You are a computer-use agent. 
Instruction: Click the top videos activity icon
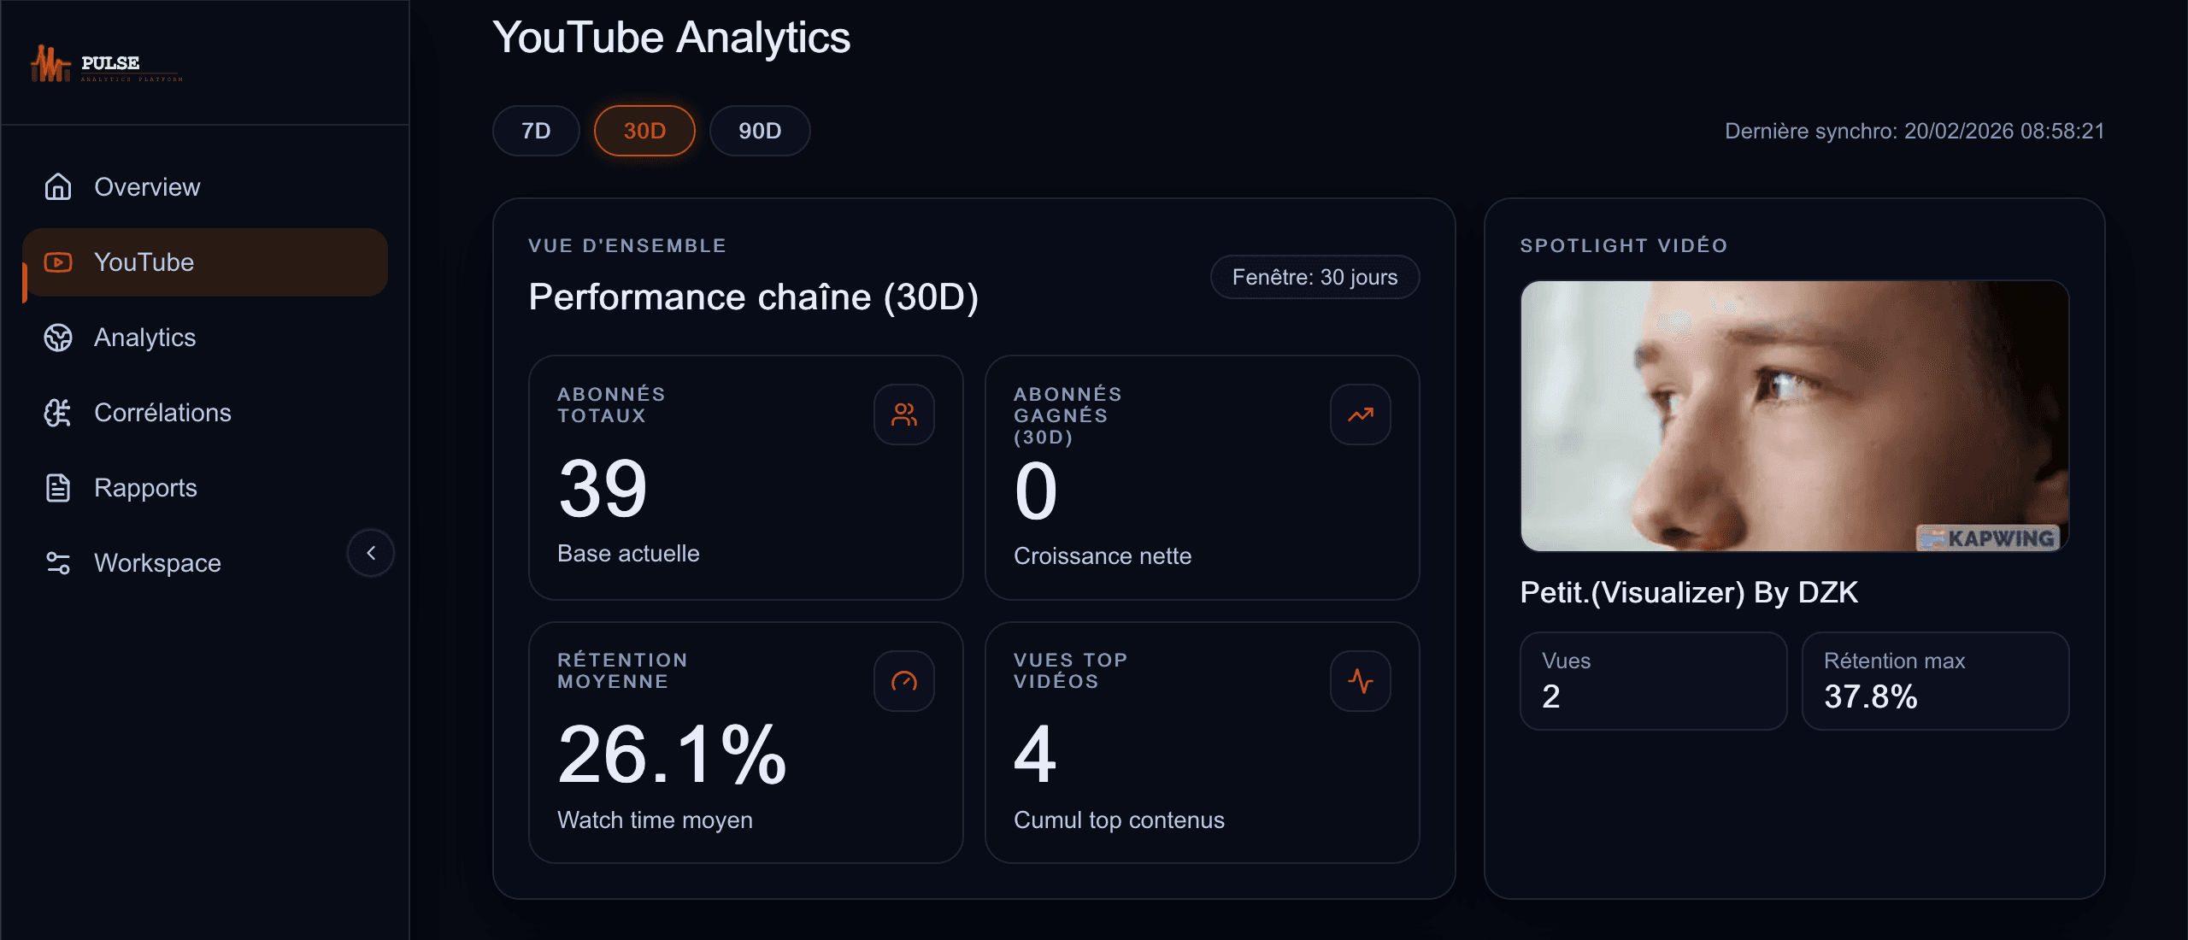point(1361,681)
